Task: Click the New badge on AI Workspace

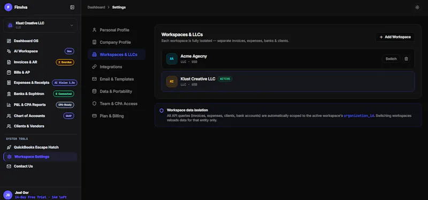Action: 70,51
